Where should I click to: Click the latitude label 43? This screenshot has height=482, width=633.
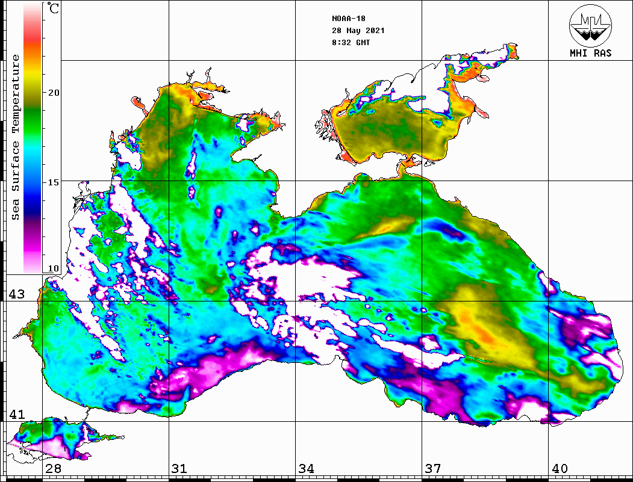tap(17, 294)
